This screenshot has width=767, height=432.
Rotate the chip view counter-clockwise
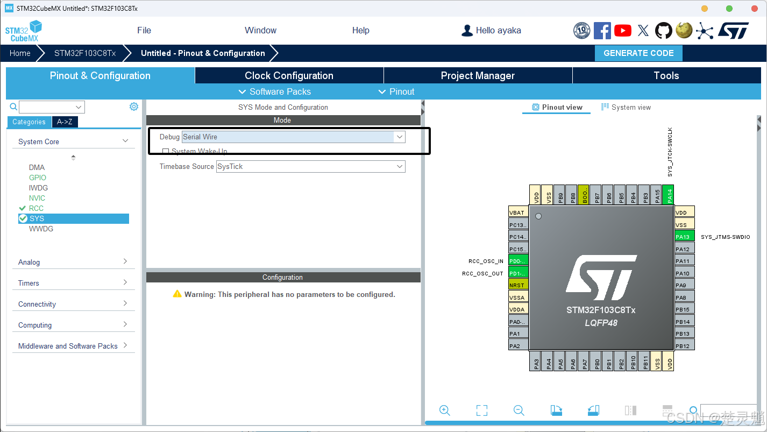(593, 410)
